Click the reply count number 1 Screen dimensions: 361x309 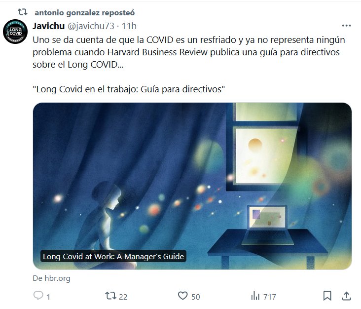tap(48, 297)
